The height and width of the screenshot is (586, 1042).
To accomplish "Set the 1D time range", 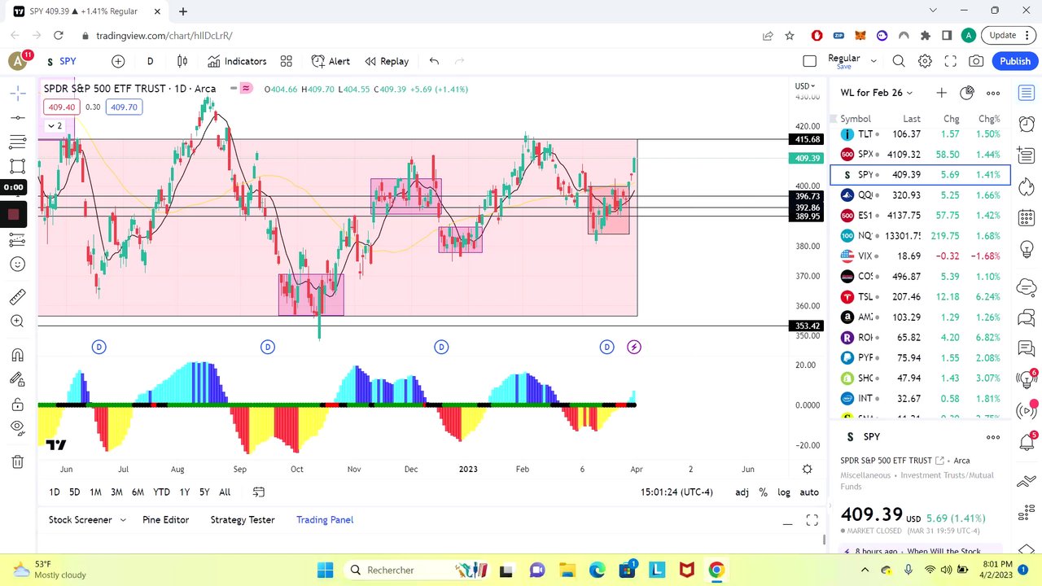I will 55,492.
